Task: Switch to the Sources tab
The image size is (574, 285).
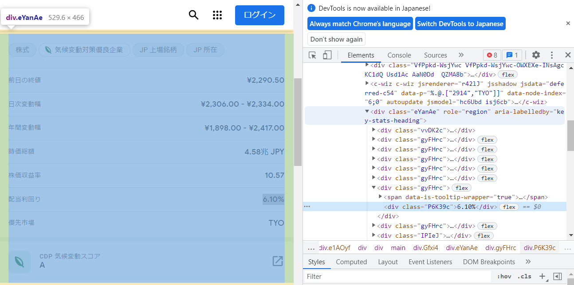Action: point(436,55)
